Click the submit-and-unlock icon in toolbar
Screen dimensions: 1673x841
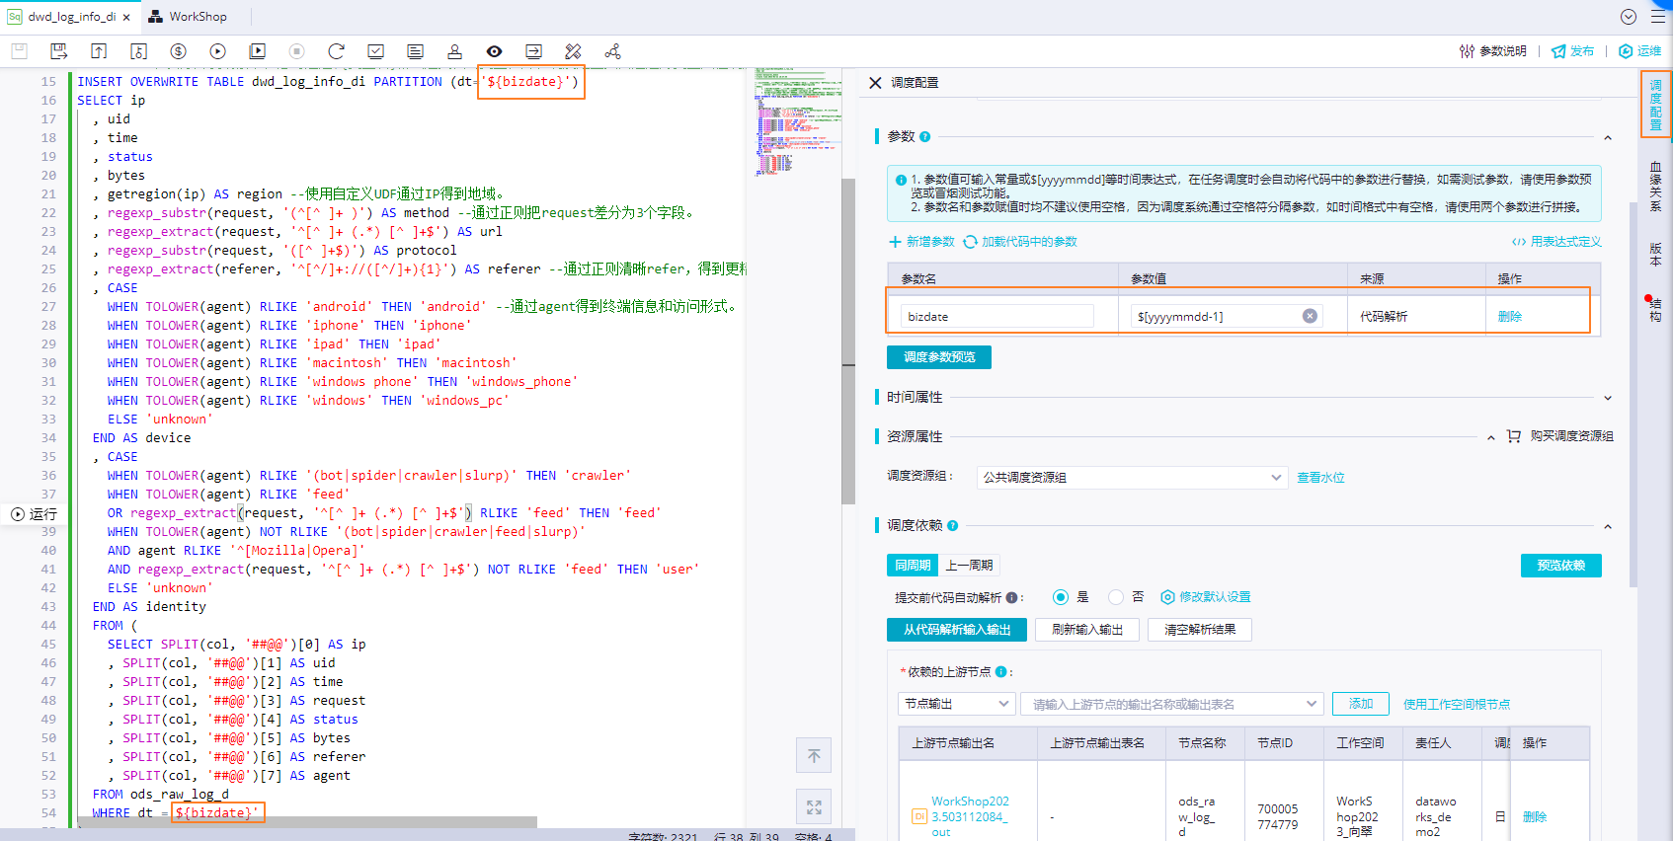coord(138,51)
